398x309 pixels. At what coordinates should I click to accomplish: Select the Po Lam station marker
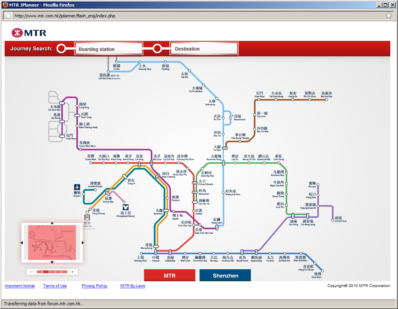pos(318,184)
